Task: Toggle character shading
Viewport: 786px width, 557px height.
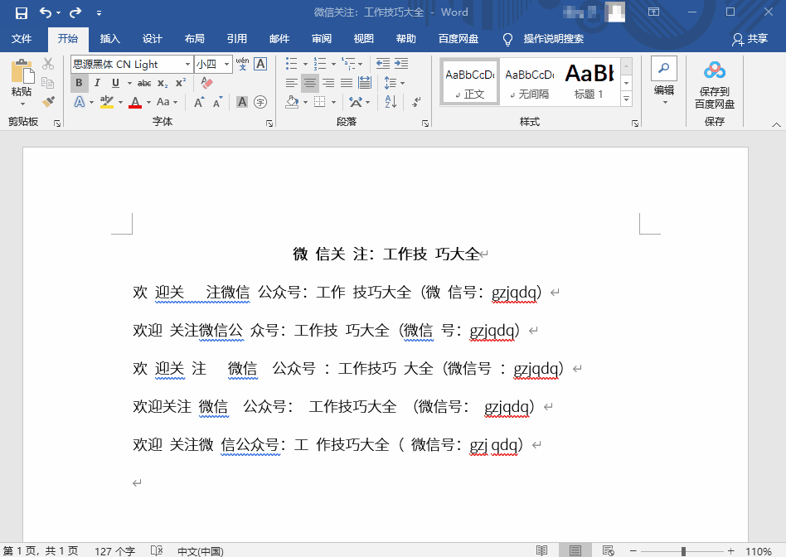Action: click(242, 102)
